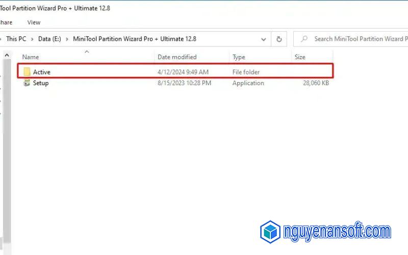Click the File folder type cell
The width and height of the screenshot is (408, 255).
tap(246, 72)
